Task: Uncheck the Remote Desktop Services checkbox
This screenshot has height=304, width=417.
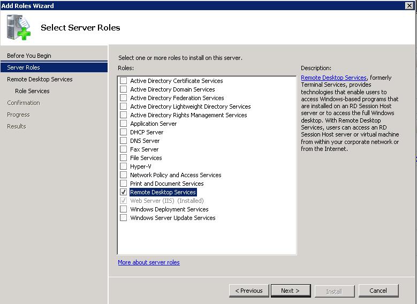Action: (124, 192)
